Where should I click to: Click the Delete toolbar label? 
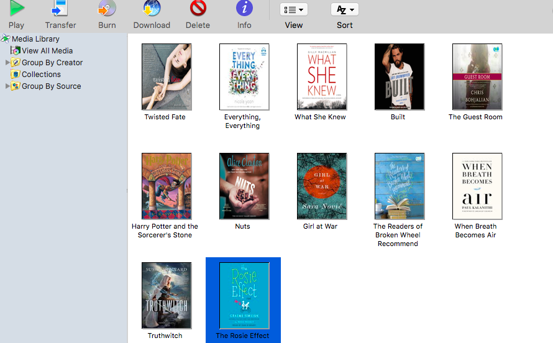click(198, 25)
